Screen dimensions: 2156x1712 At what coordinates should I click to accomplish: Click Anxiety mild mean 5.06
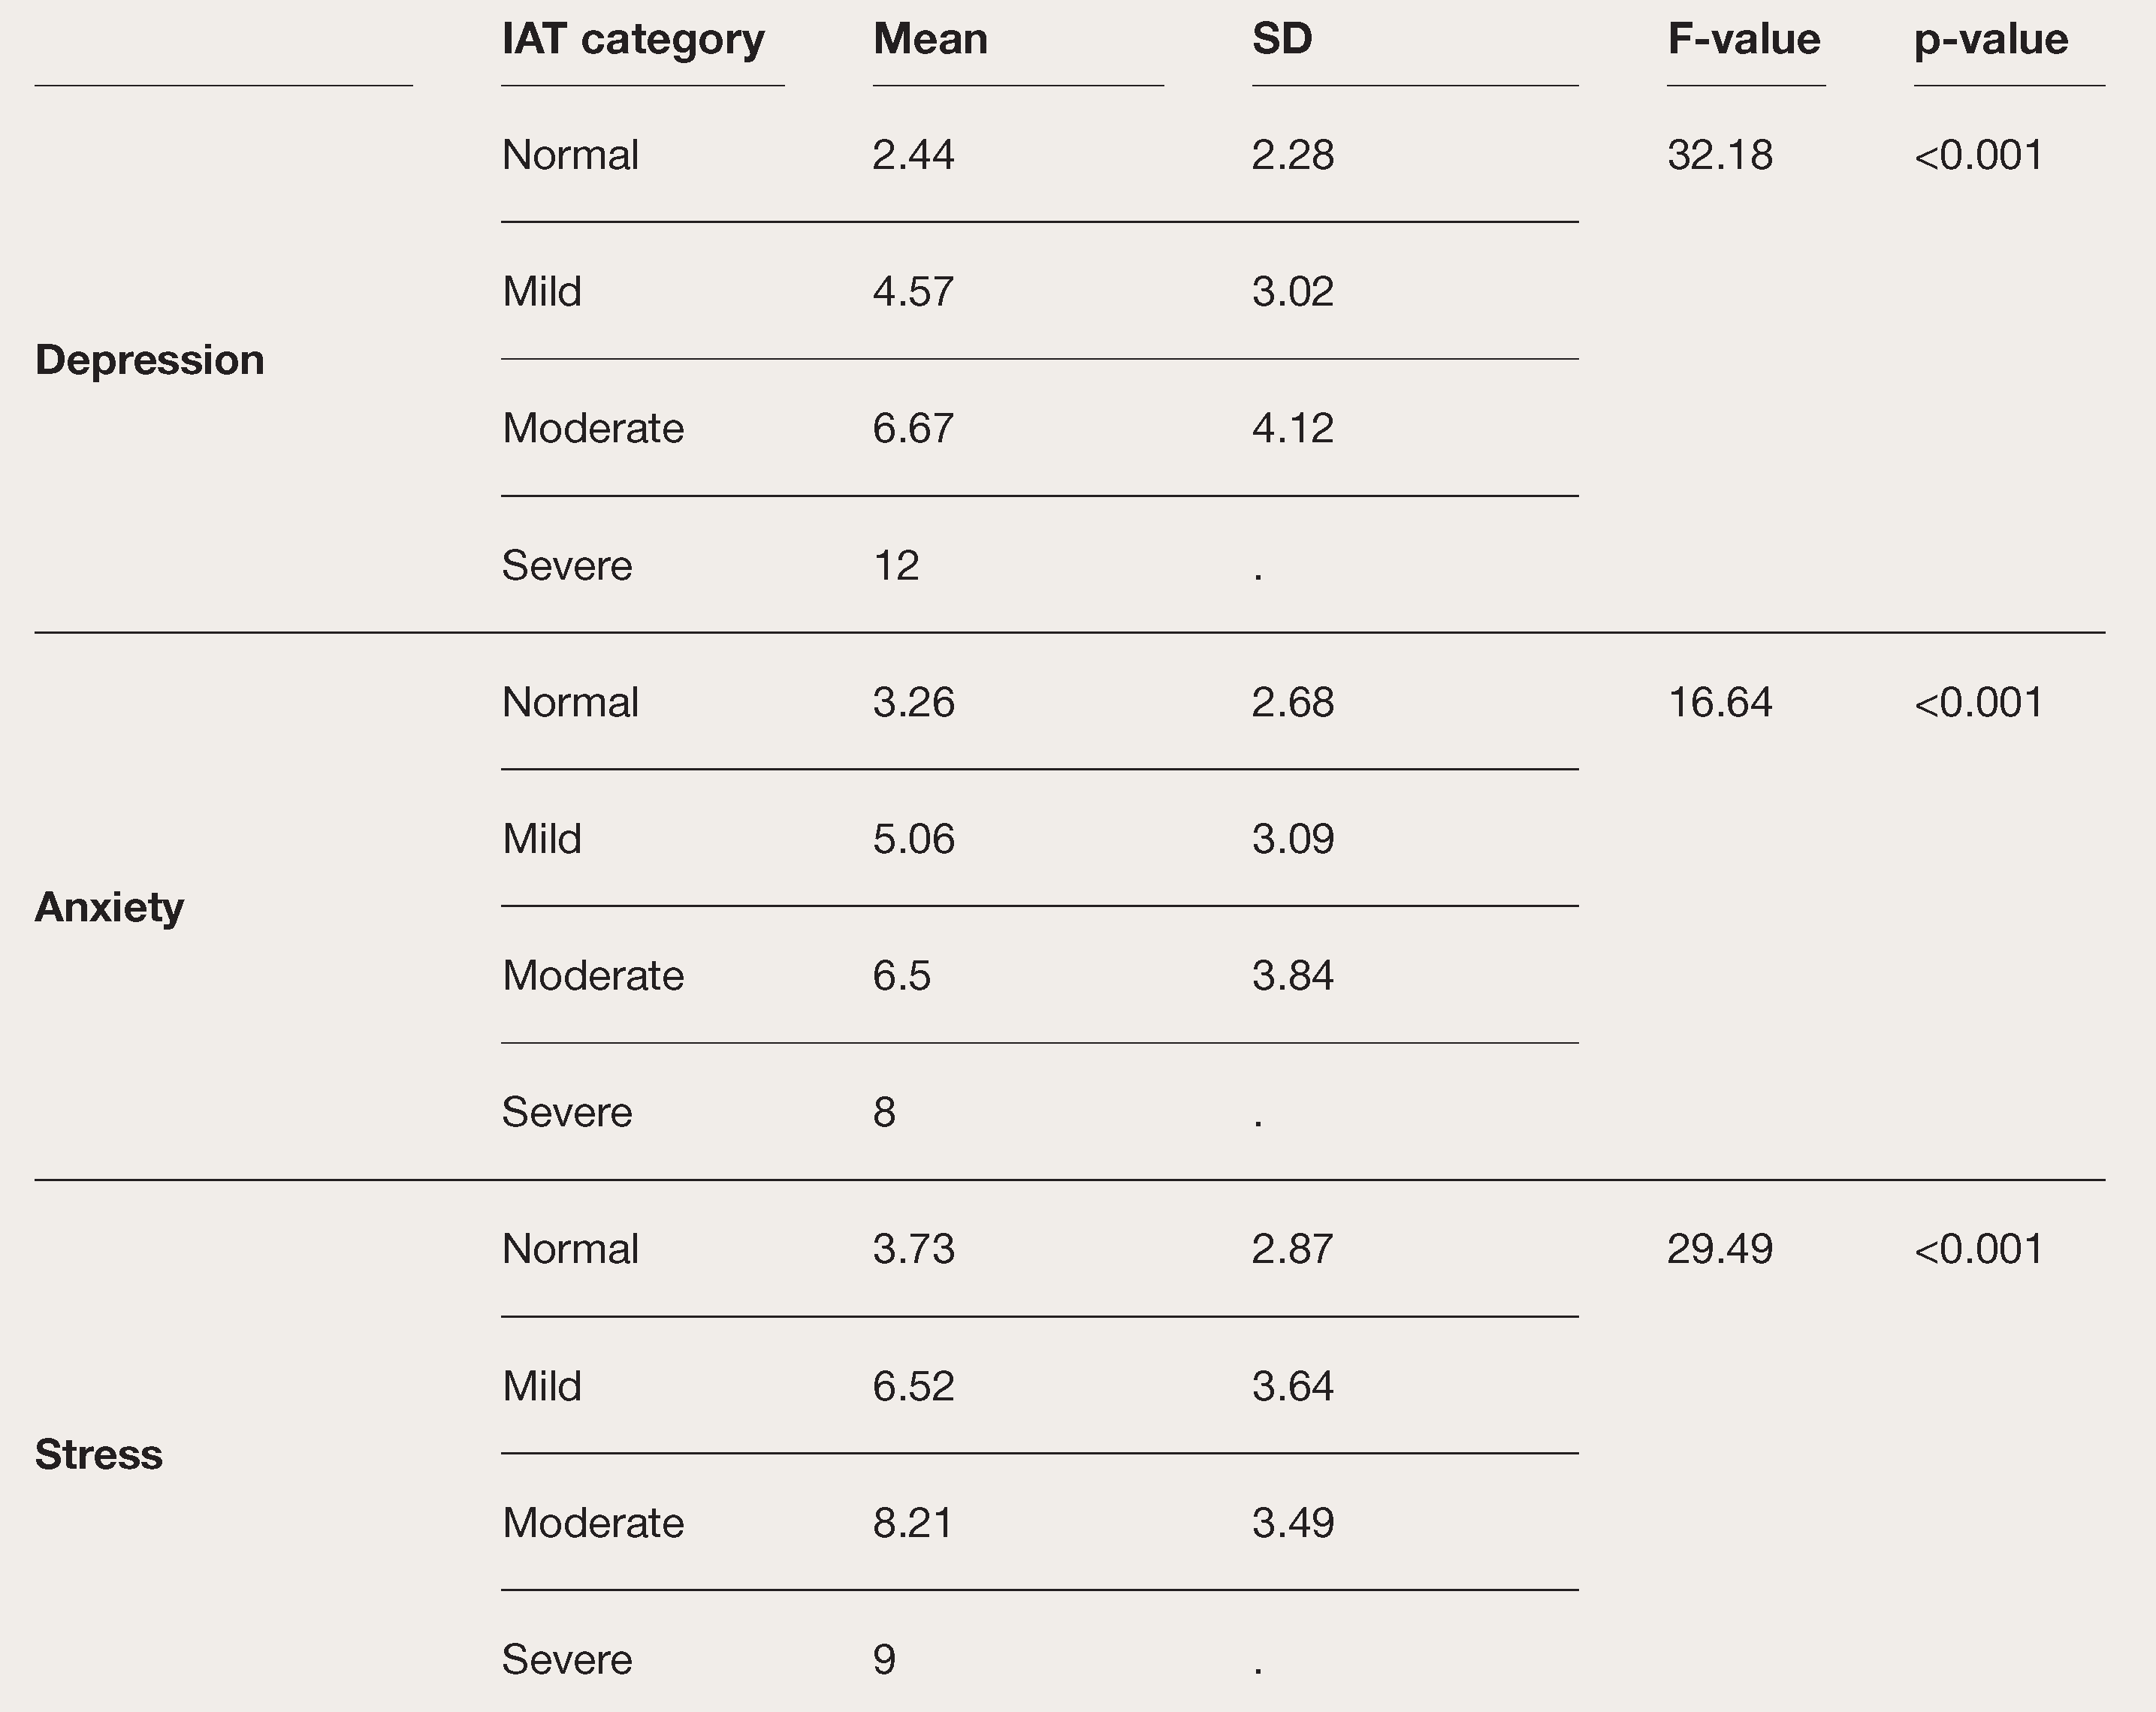(x=914, y=839)
